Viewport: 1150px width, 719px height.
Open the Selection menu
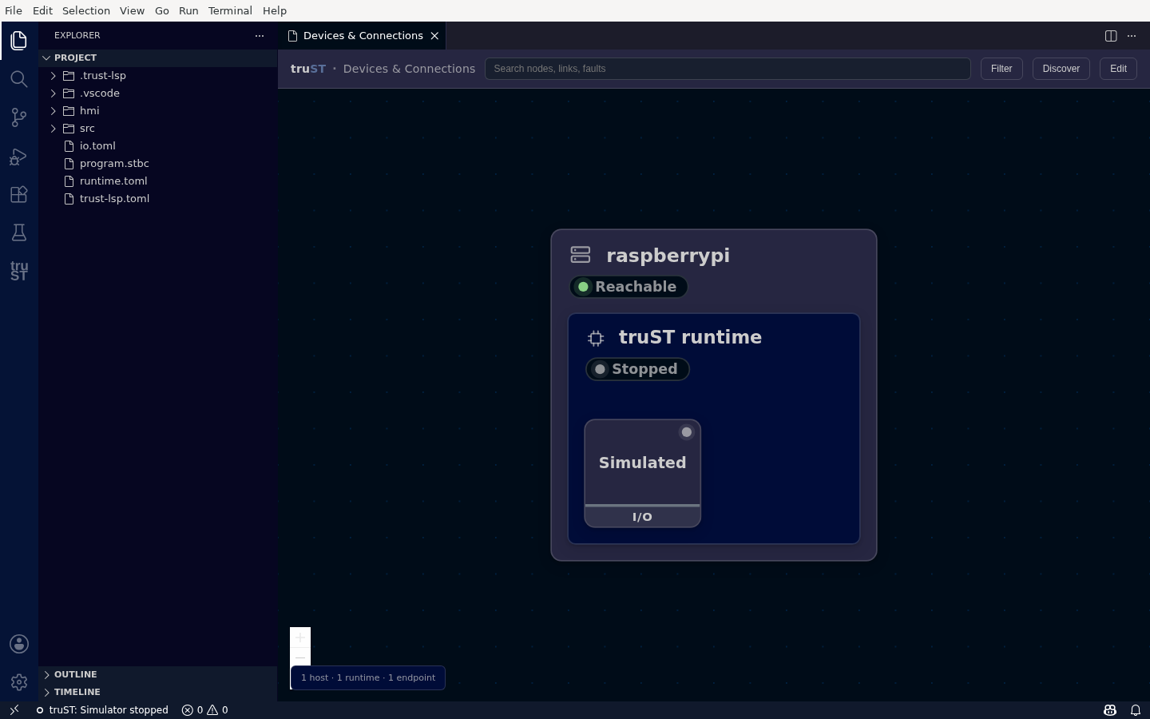tap(86, 10)
